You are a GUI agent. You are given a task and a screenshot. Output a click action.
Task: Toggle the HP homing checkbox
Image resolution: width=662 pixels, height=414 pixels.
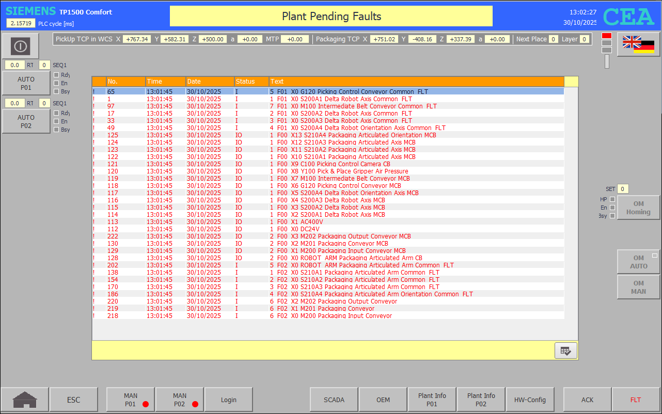[x=612, y=199]
